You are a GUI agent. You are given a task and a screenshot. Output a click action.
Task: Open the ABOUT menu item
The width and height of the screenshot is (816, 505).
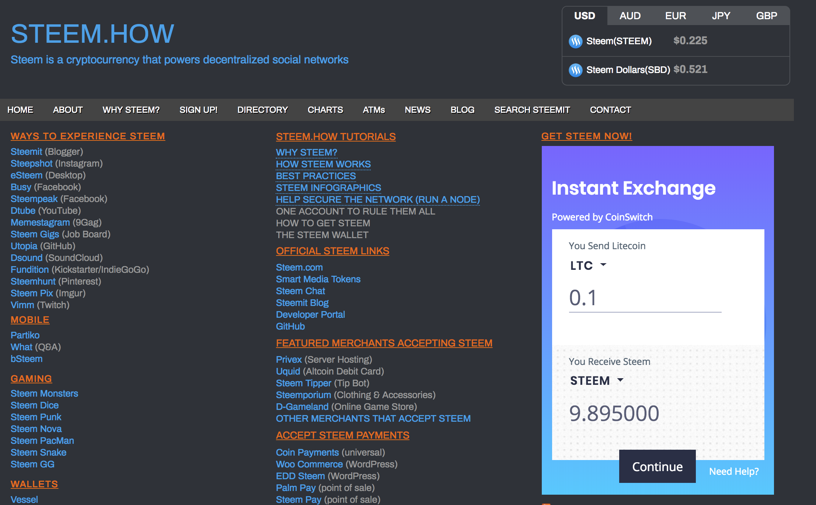click(68, 110)
